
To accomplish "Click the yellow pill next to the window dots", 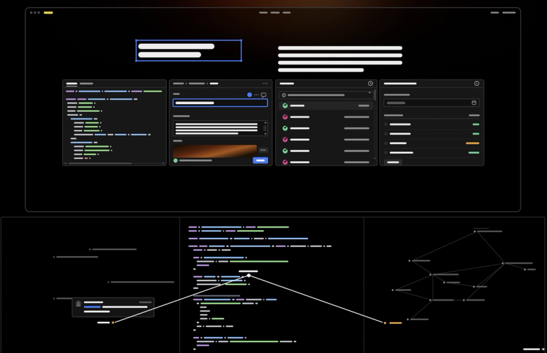I will pos(48,13).
